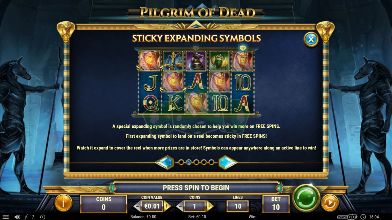Open the hamburger menu
Screen dimensions: 392x220
point(5,217)
